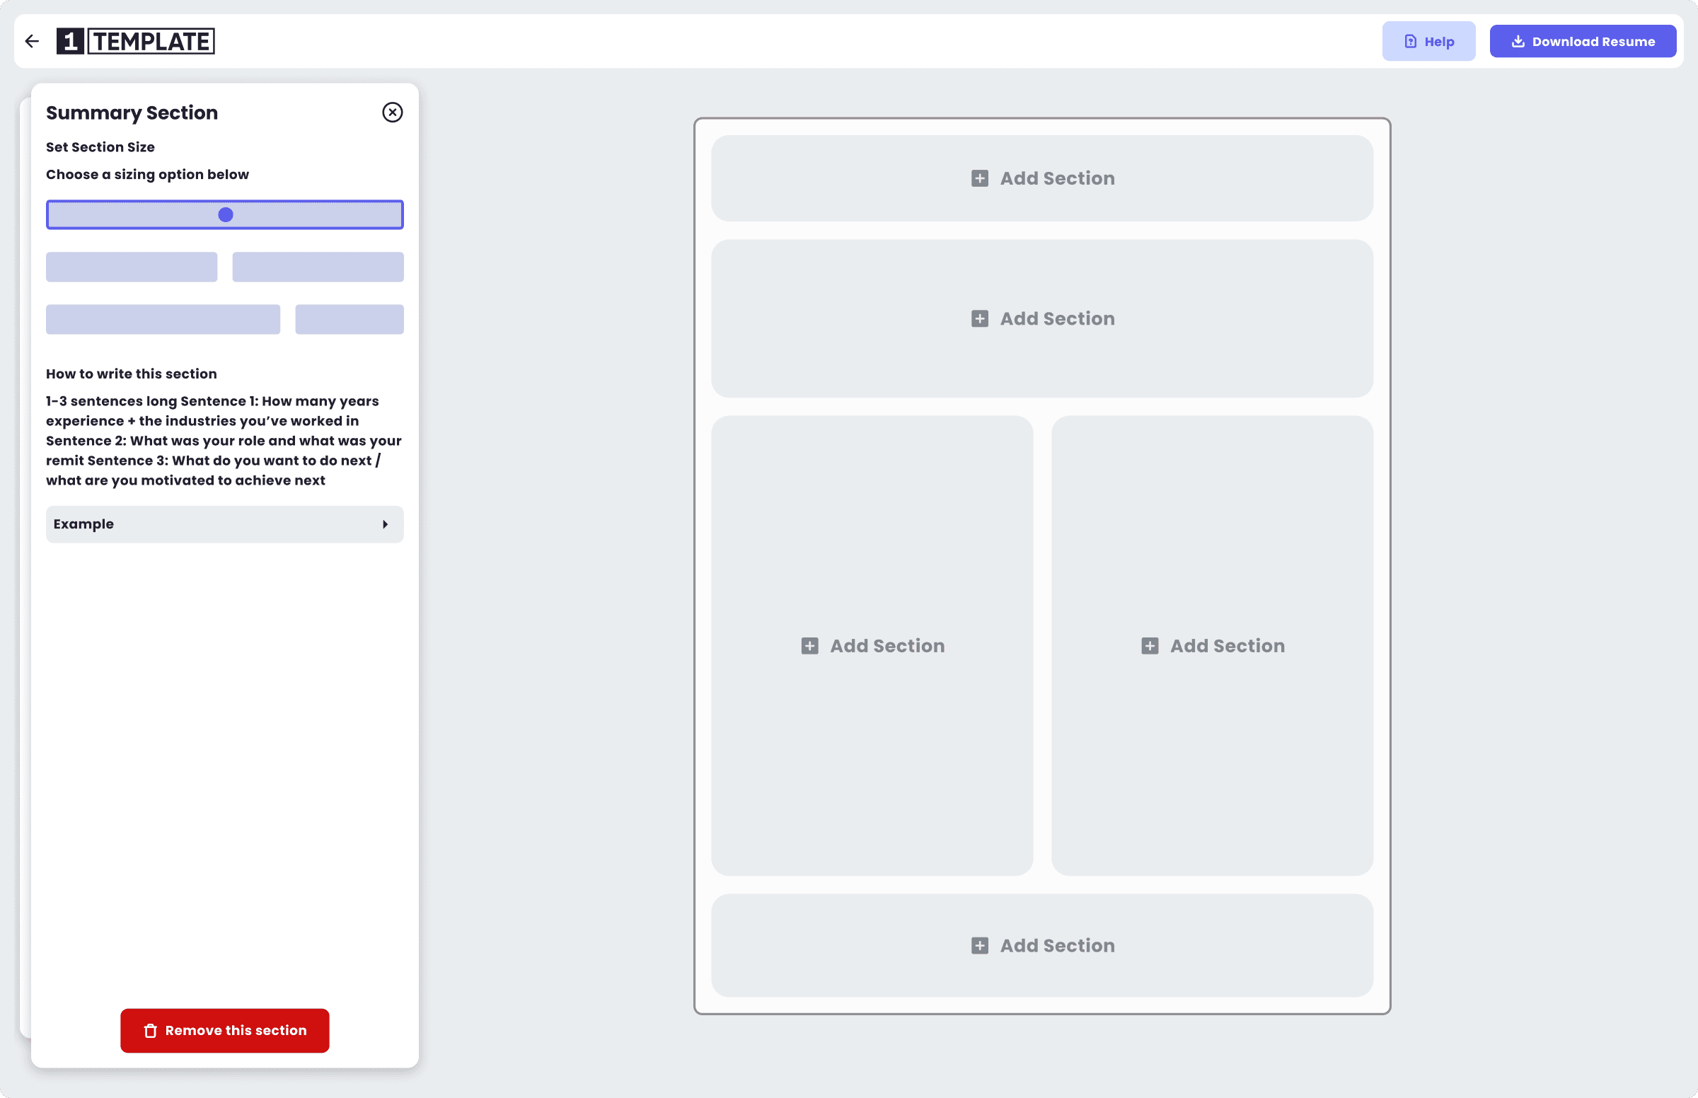Viewport: 1698px width, 1098px height.
Task: Select right half-width sizing option
Action: (x=318, y=267)
